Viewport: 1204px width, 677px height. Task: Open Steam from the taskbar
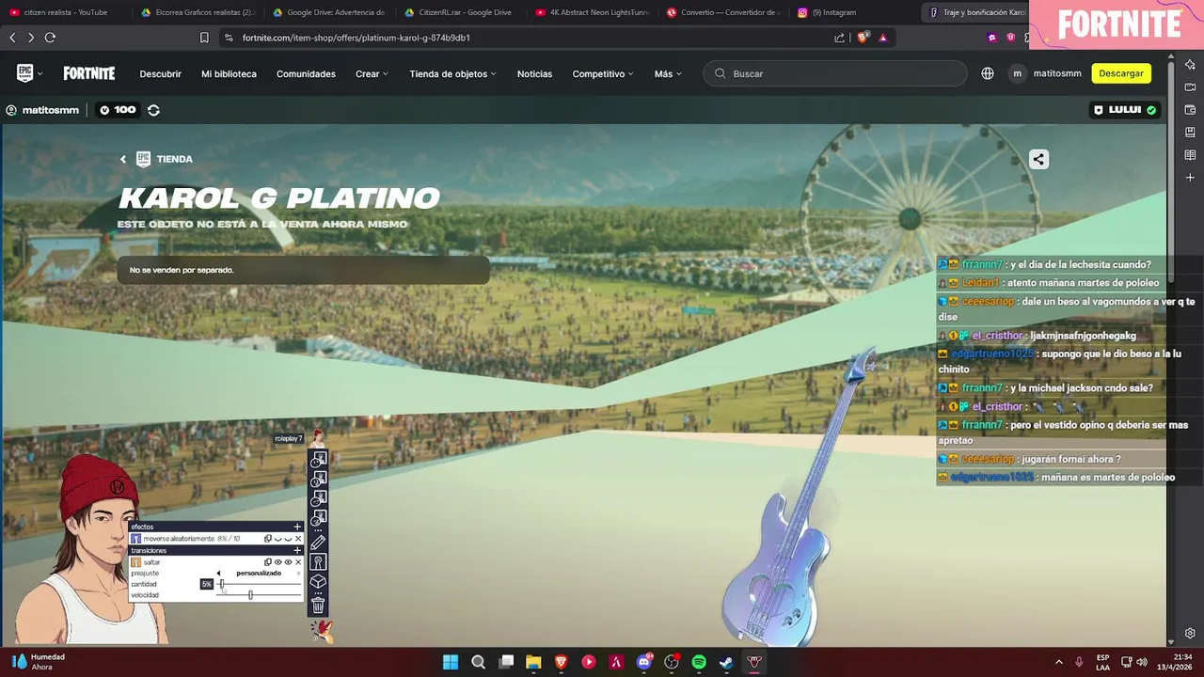(x=726, y=662)
